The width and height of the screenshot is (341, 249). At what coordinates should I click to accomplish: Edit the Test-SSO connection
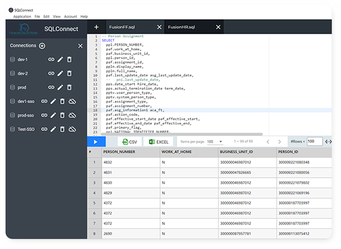[53, 130]
